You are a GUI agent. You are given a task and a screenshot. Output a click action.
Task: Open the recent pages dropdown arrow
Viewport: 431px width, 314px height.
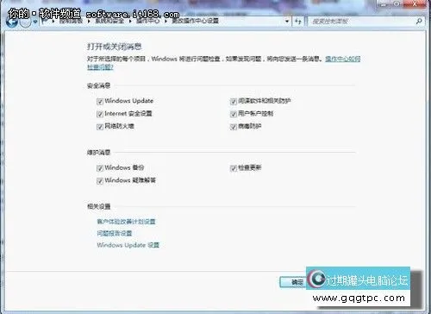(34, 22)
